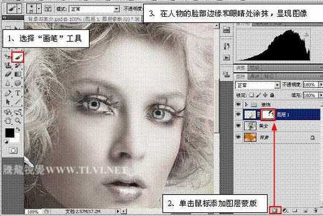Select the Type (T) tool

[18, 93]
